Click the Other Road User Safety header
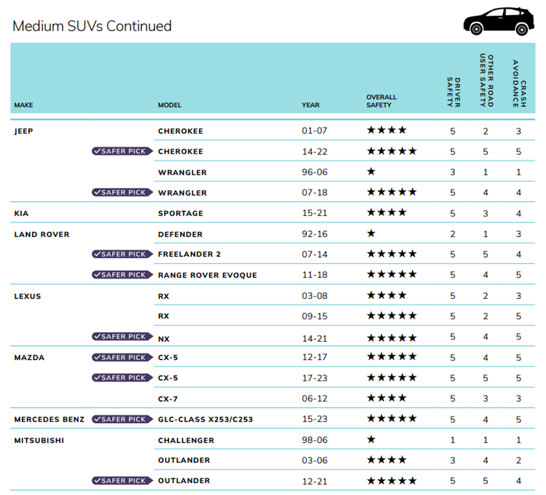546x495 pixels. (x=486, y=80)
